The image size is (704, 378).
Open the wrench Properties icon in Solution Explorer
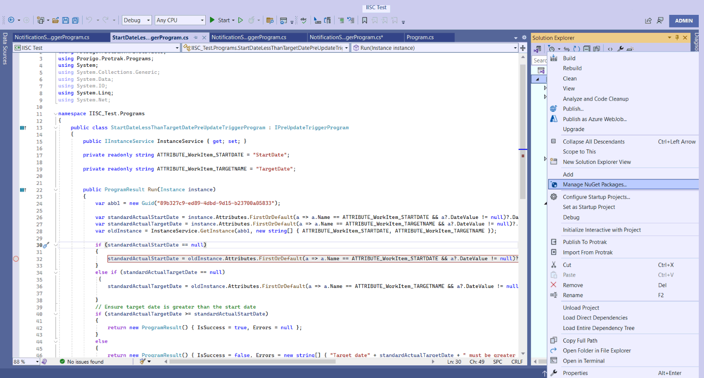pos(620,49)
